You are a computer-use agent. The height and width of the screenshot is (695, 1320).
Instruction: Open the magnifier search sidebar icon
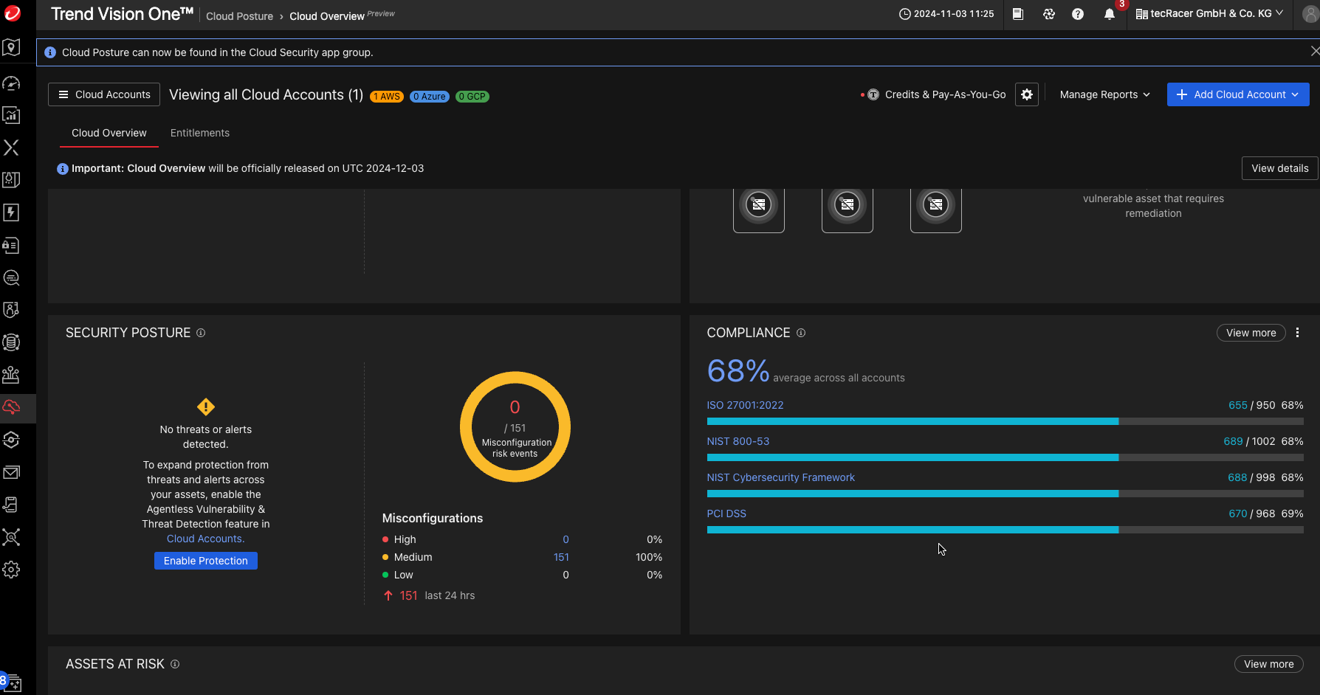click(11, 277)
